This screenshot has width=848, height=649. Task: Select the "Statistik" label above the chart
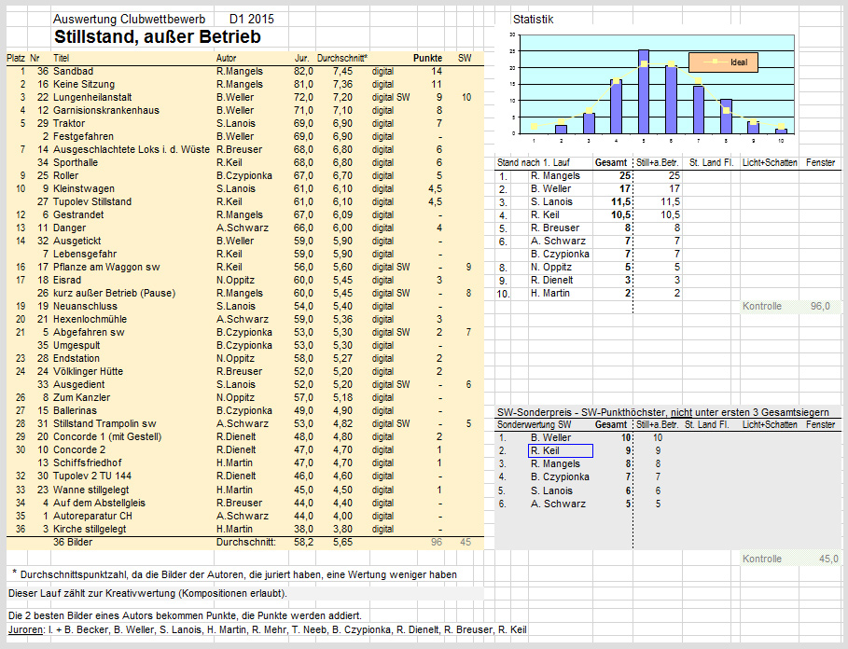coord(534,20)
